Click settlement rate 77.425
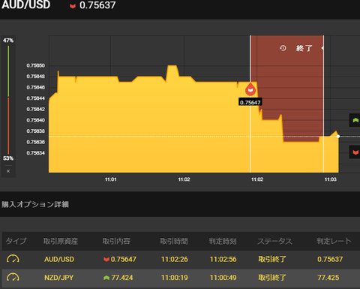Viewport: 360px width, 289px height. (x=328, y=278)
